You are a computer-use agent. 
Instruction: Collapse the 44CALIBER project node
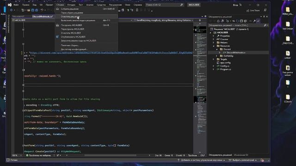click(211, 33)
